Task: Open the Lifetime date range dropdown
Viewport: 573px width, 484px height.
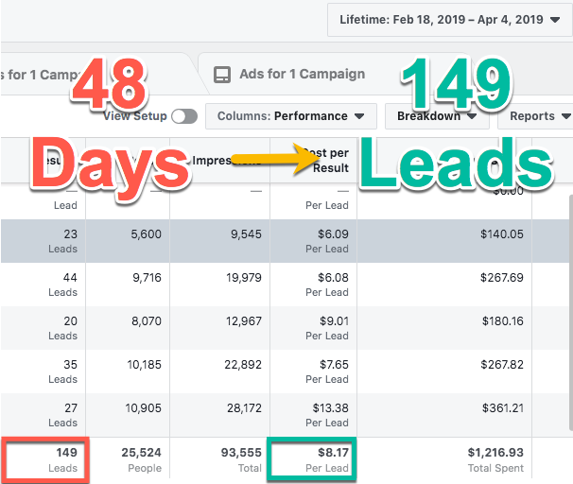Action: point(449,20)
